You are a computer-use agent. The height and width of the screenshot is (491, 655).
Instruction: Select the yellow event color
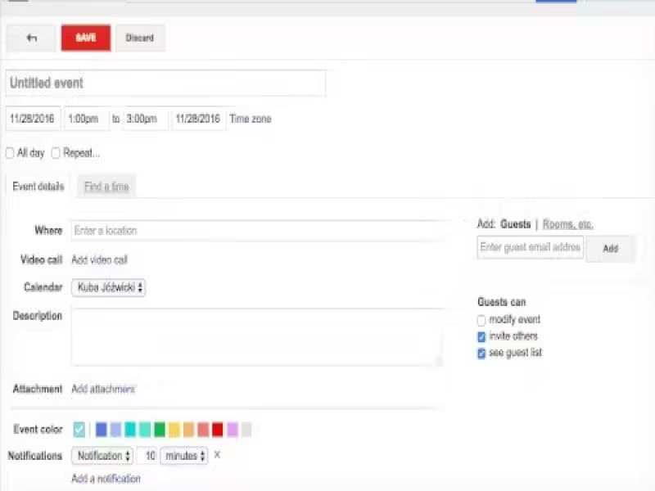tap(174, 429)
